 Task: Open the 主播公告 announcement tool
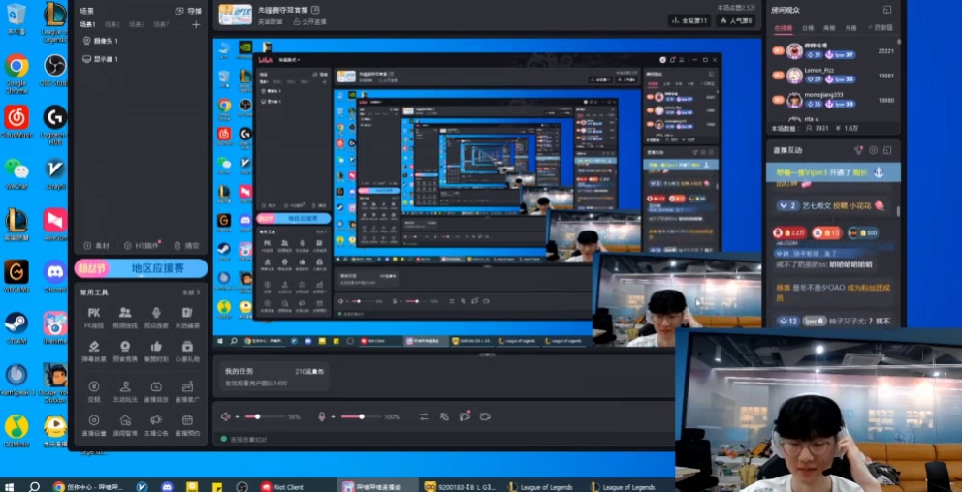[155, 421]
